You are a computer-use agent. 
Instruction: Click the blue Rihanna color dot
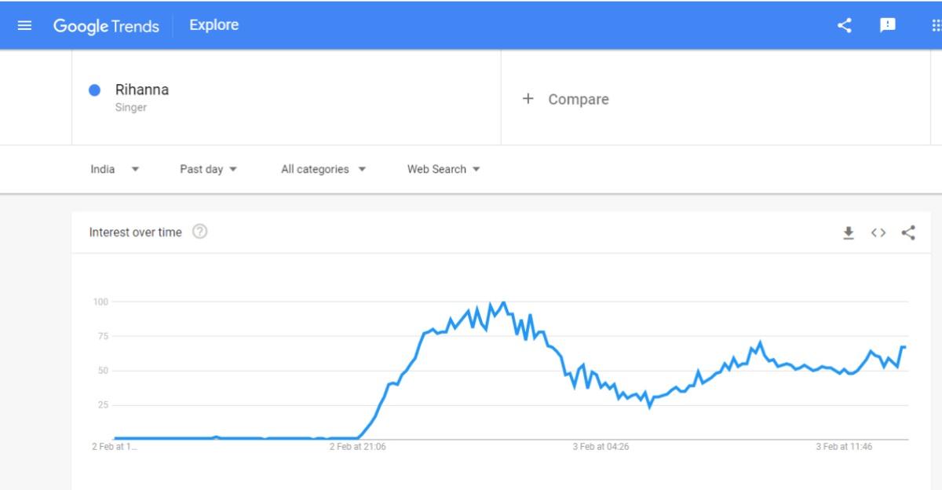click(95, 90)
